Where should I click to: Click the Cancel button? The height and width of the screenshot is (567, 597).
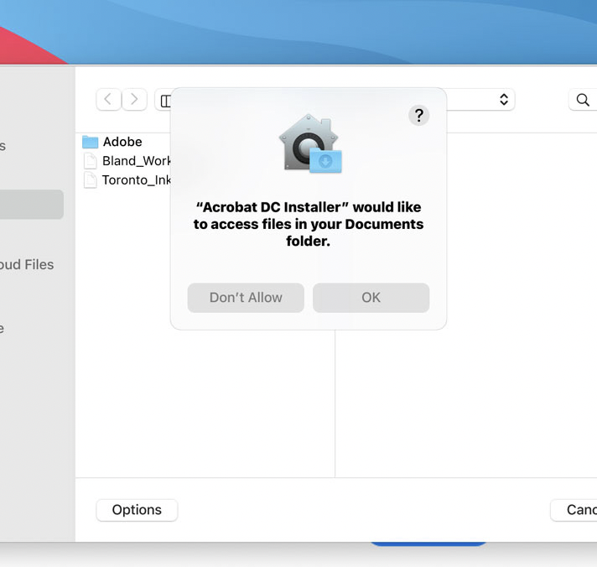tap(574, 510)
